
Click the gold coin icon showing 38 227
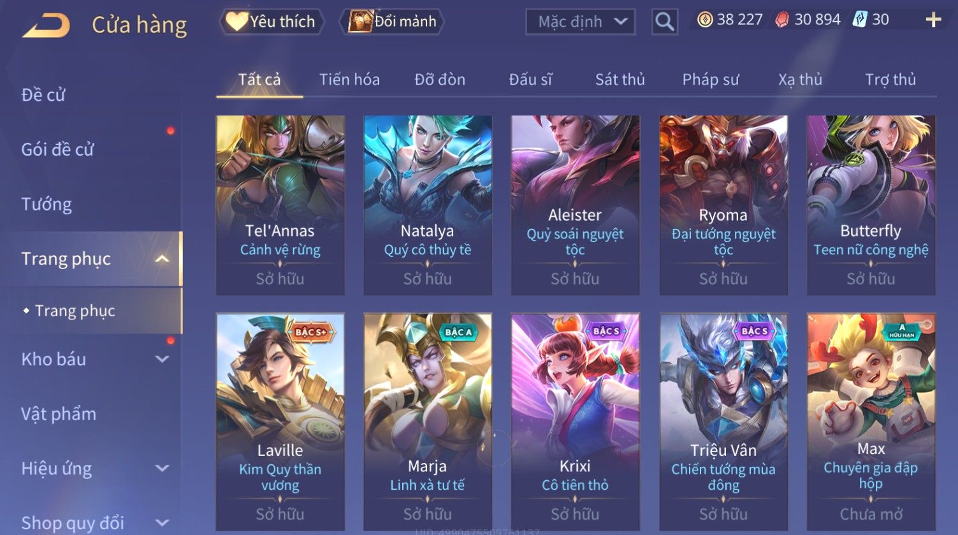[x=705, y=20]
